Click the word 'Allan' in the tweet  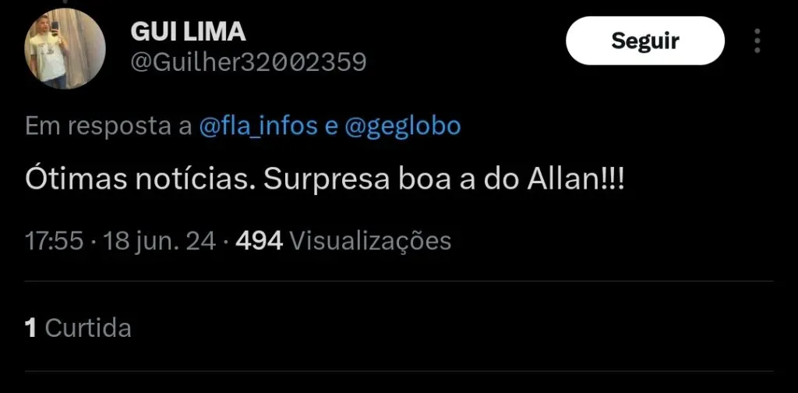pyautogui.click(x=564, y=181)
